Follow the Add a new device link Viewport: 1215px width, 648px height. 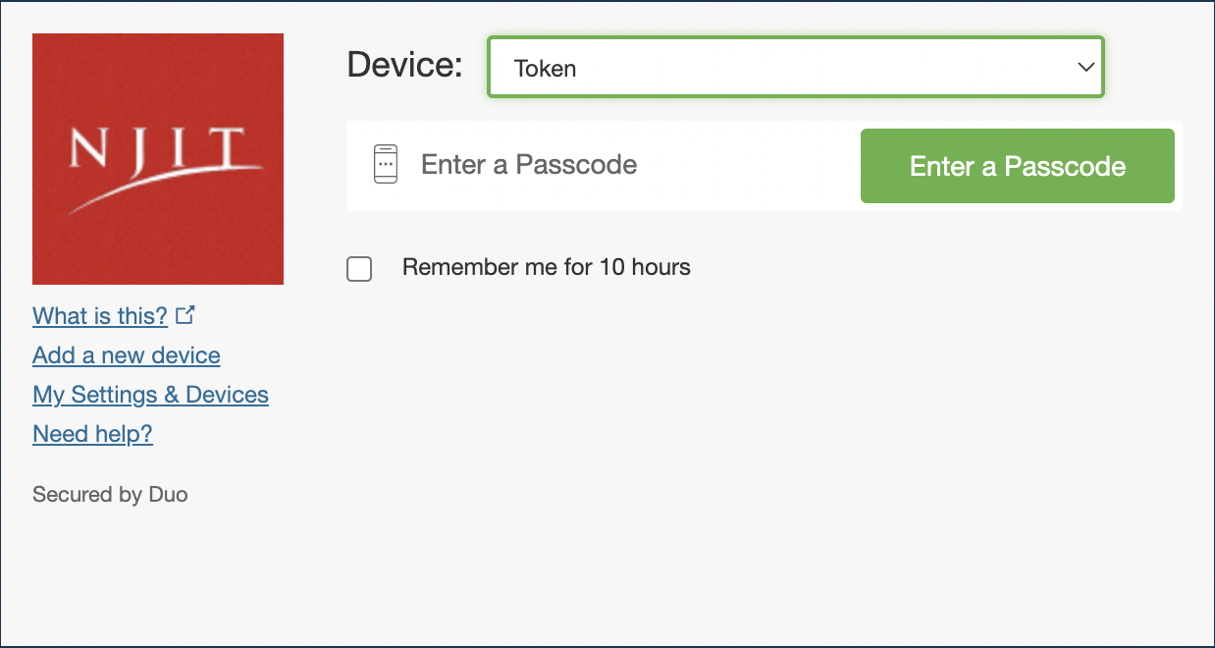click(127, 355)
